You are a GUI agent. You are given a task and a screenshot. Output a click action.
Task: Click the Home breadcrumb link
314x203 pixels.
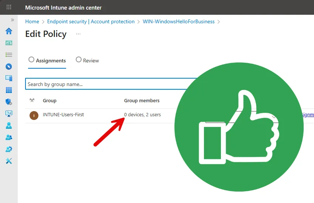(32, 21)
